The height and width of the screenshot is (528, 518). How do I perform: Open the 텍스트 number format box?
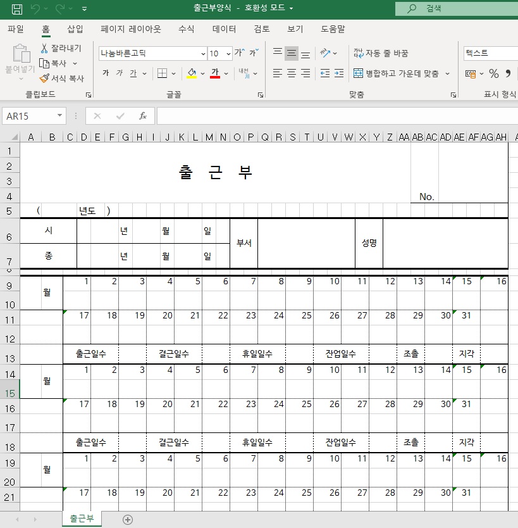(x=490, y=53)
